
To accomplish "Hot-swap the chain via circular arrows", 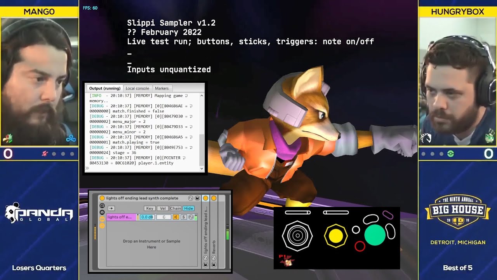I will pos(191,217).
